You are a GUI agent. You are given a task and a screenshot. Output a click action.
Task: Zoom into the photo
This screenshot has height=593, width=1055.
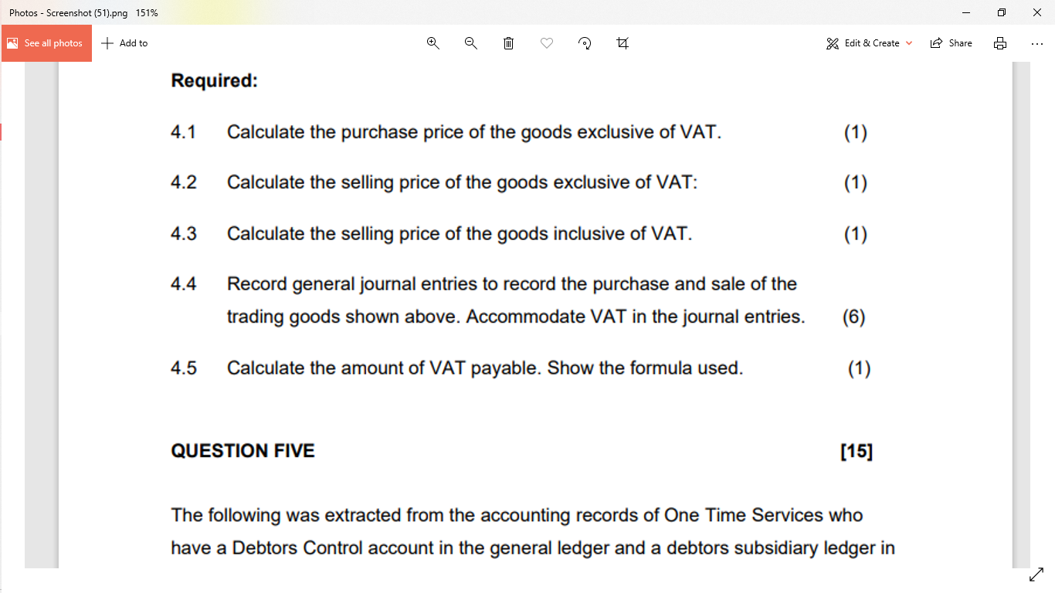click(x=433, y=43)
